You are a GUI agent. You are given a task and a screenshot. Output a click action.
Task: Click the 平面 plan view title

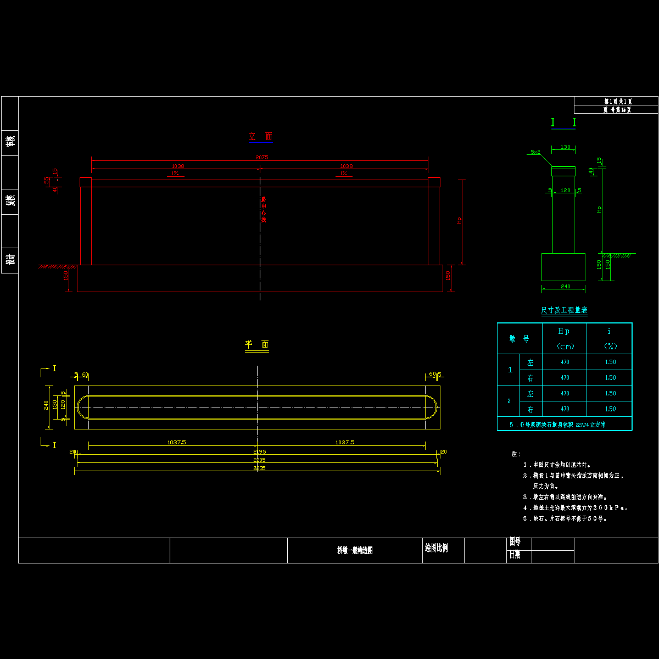(x=257, y=344)
